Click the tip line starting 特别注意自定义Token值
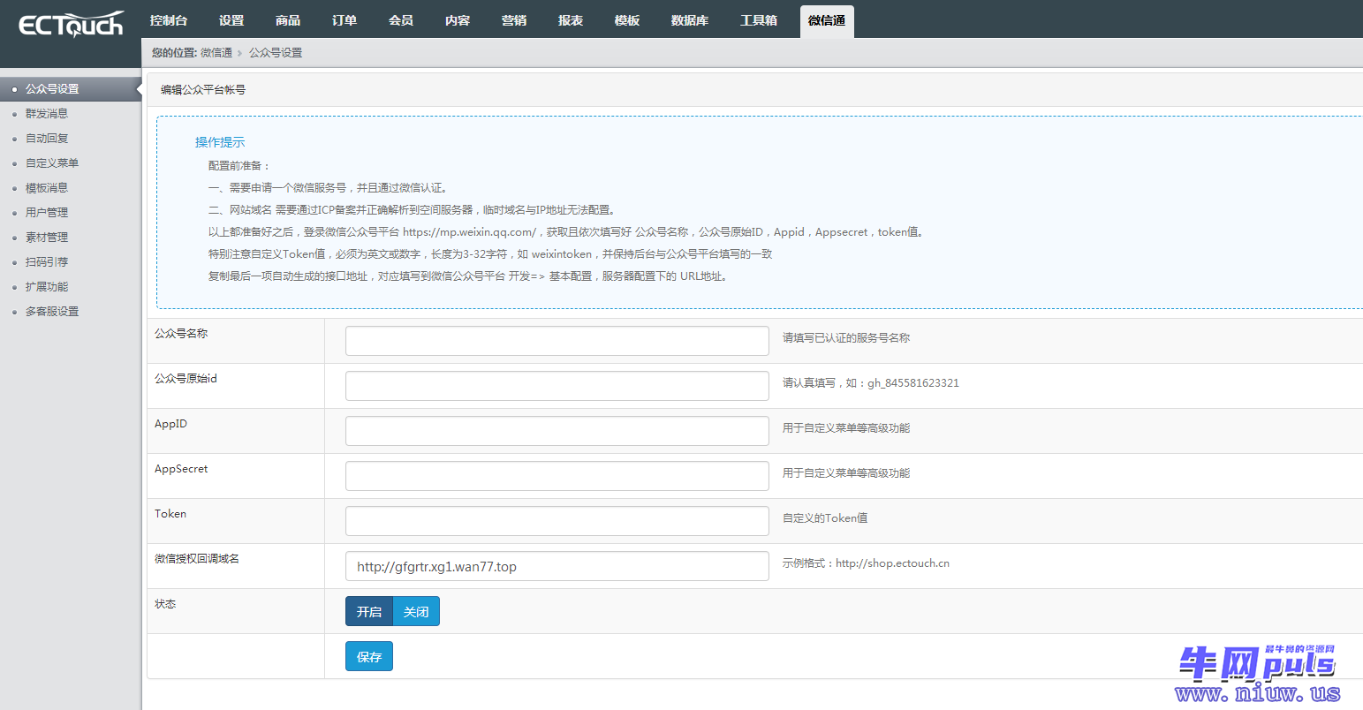 490,254
